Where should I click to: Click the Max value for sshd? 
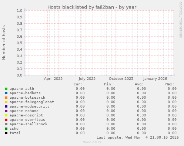click(172, 129)
